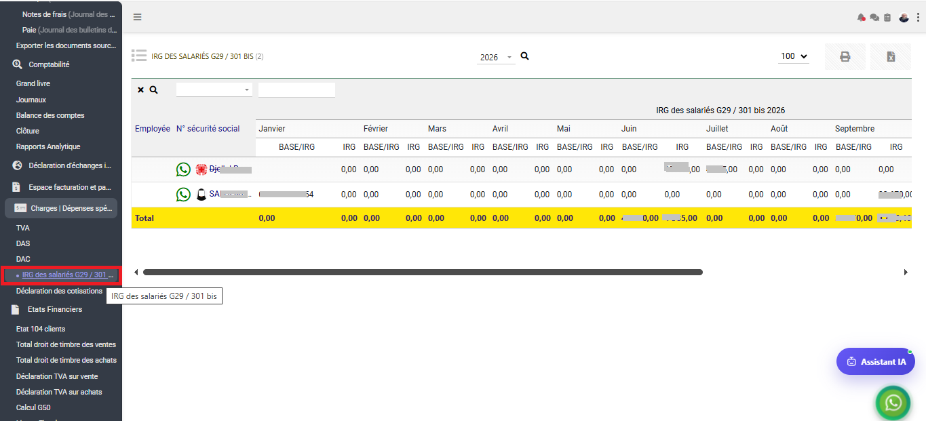
Task: Open Balance des comptes
Action: [x=50, y=115]
